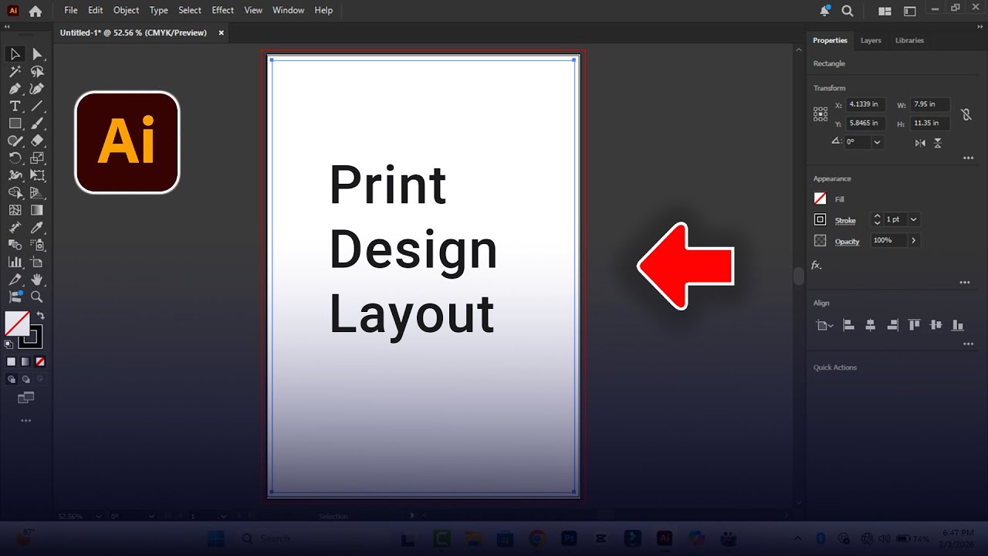Screen dimensions: 988x556
Task: Enable Draw Behind mode
Action: 25,379
